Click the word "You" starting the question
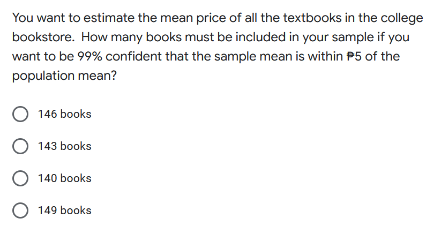The image size is (426, 226). coord(21,18)
